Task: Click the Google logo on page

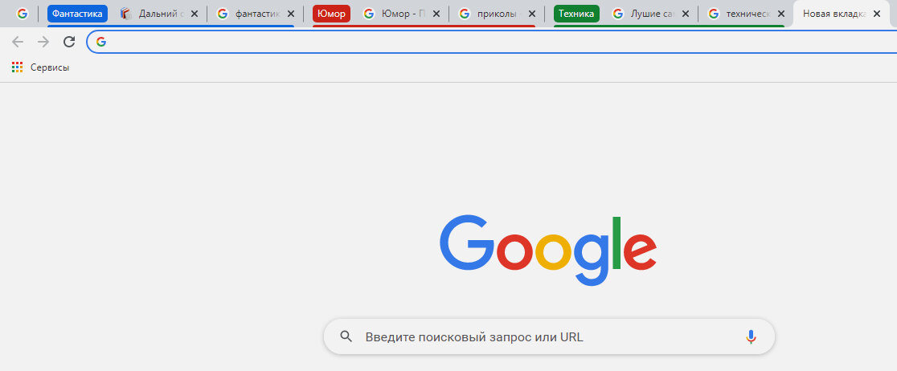Action: coord(548,250)
